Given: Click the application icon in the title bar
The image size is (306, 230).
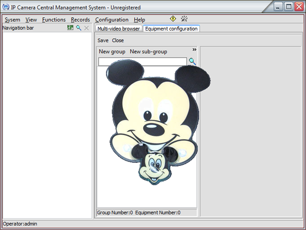Looking at the screenshot, I should pos(6,7).
